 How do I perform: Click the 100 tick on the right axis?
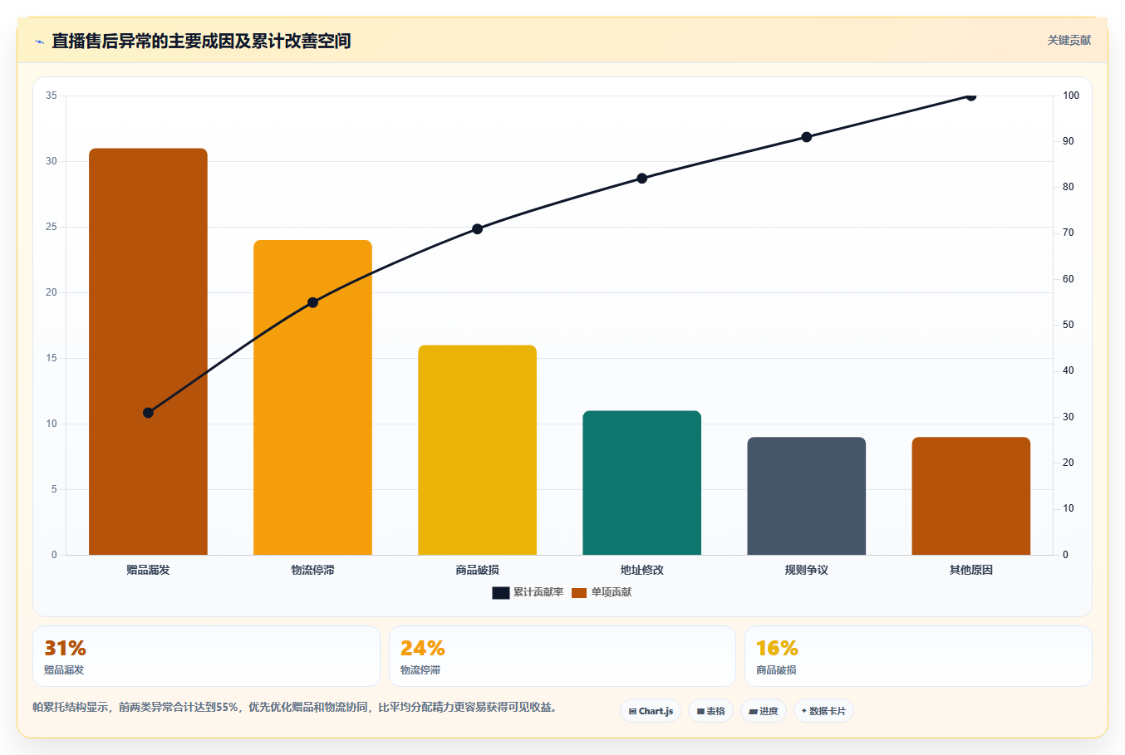[1071, 96]
